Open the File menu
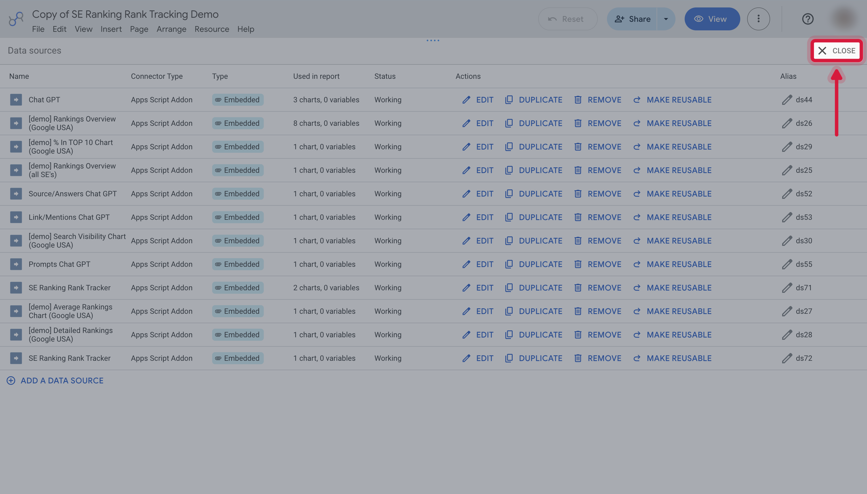This screenshot has height=494, width=867. [x=38, y=29]
